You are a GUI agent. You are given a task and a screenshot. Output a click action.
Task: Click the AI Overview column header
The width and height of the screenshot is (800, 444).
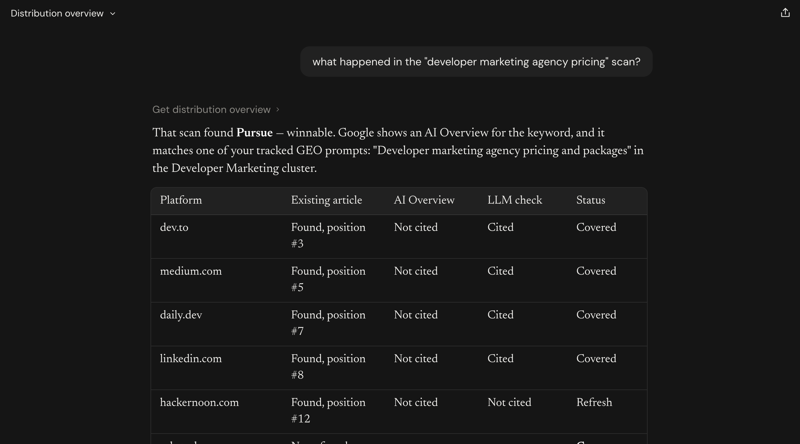click(x=424, y=200)
